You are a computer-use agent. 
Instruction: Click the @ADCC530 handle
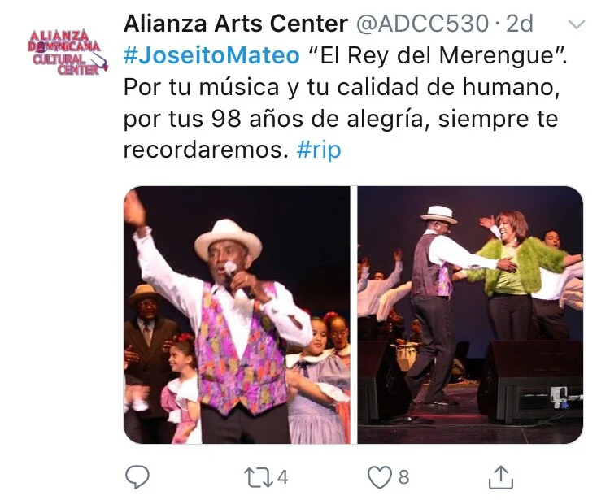tap(422, 24)
